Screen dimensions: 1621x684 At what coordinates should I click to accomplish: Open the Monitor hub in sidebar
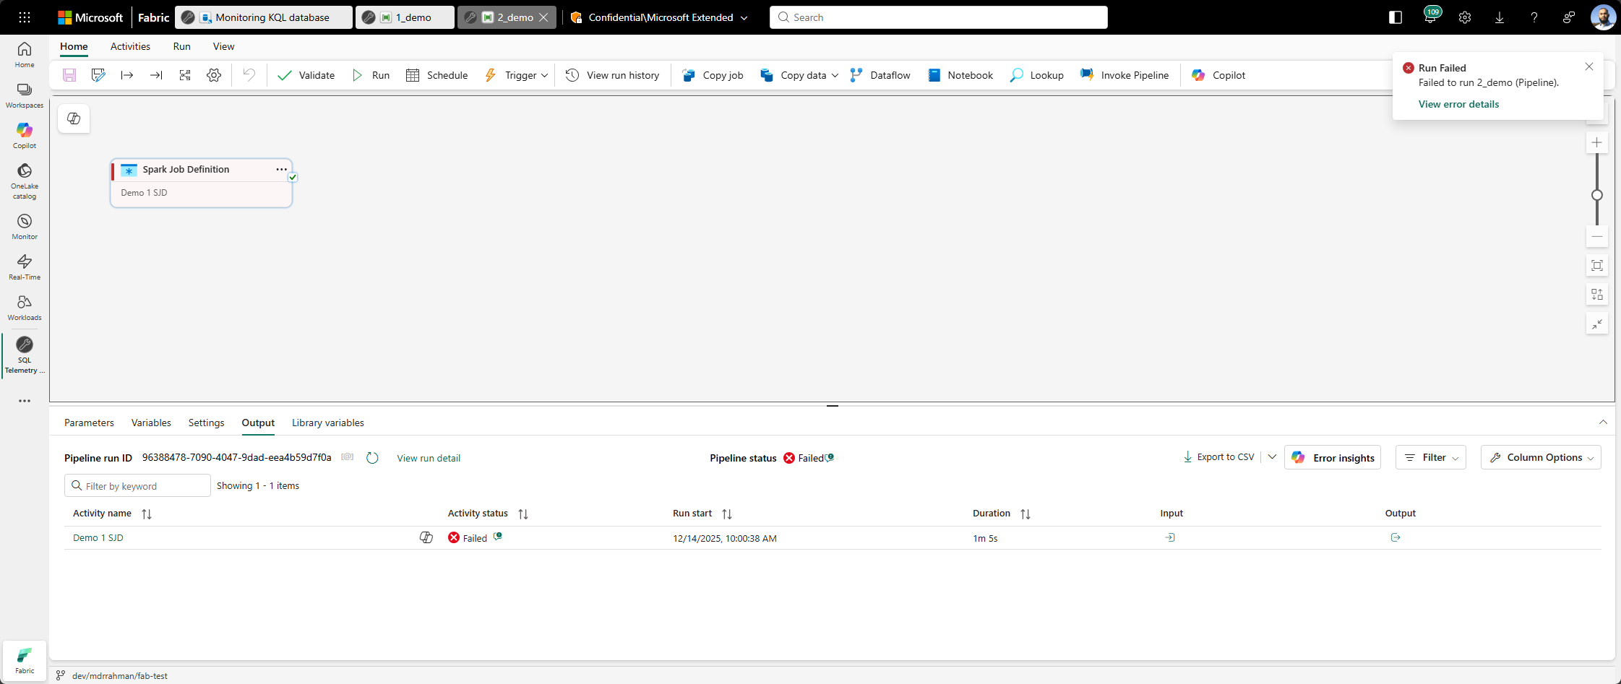coord(25,226)
